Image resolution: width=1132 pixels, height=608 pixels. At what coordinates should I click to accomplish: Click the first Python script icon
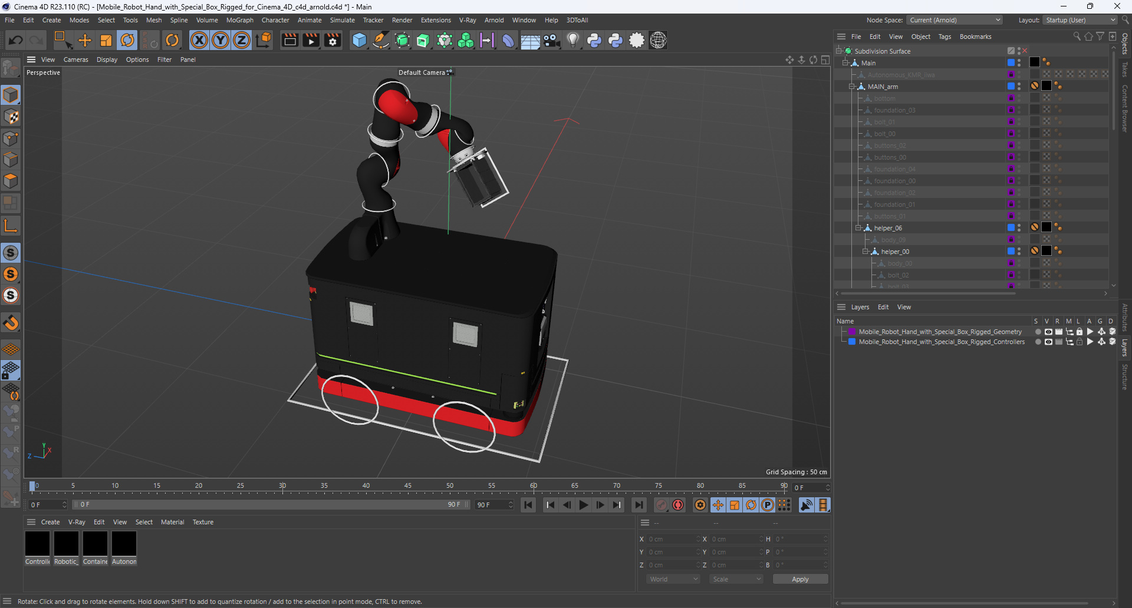click(x=594, y=40)
